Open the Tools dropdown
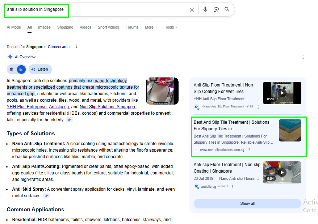Viewport: 318px width, 224px height. point(171,27)
